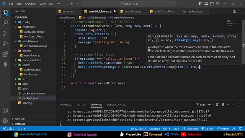The image size is (245, 138).
Task: Open Run and Debug view
Action: [5, 44]
